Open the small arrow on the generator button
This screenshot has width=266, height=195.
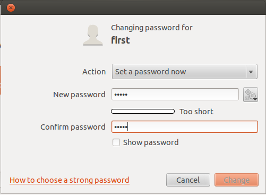[255, 99]
